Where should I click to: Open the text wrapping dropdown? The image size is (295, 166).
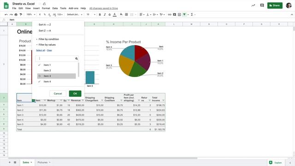click(x=155, y=14)
